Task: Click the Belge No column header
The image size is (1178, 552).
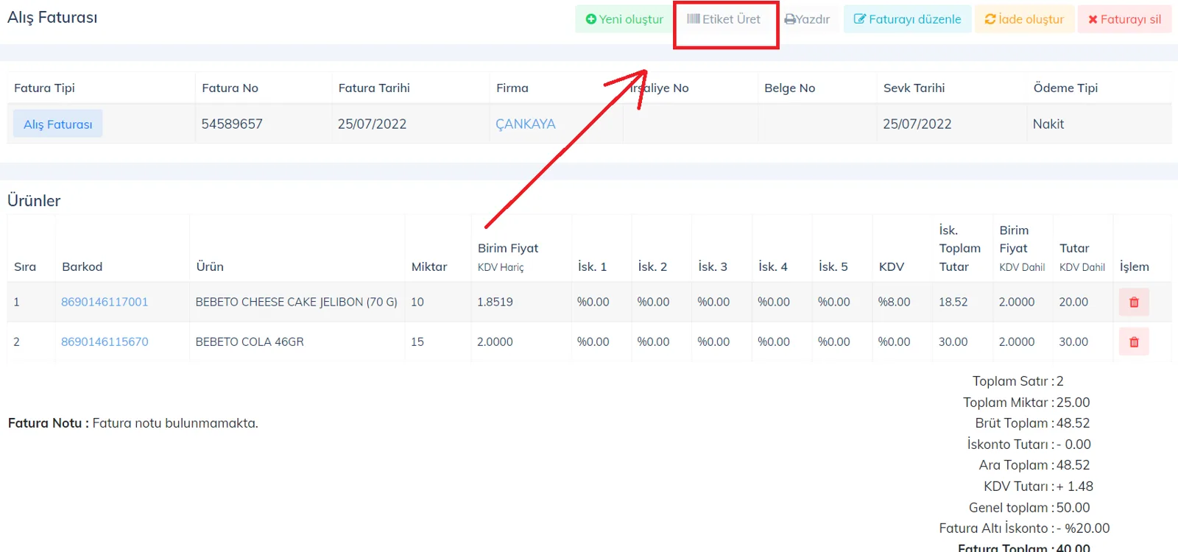Action: (789, 88)
